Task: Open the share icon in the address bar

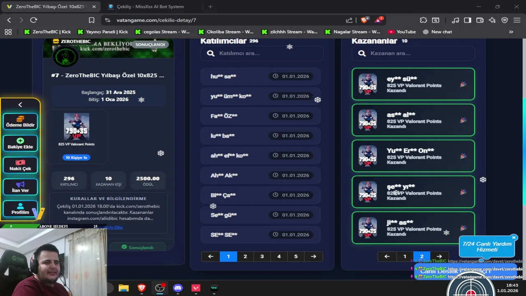Action: (x=349, y=20)
